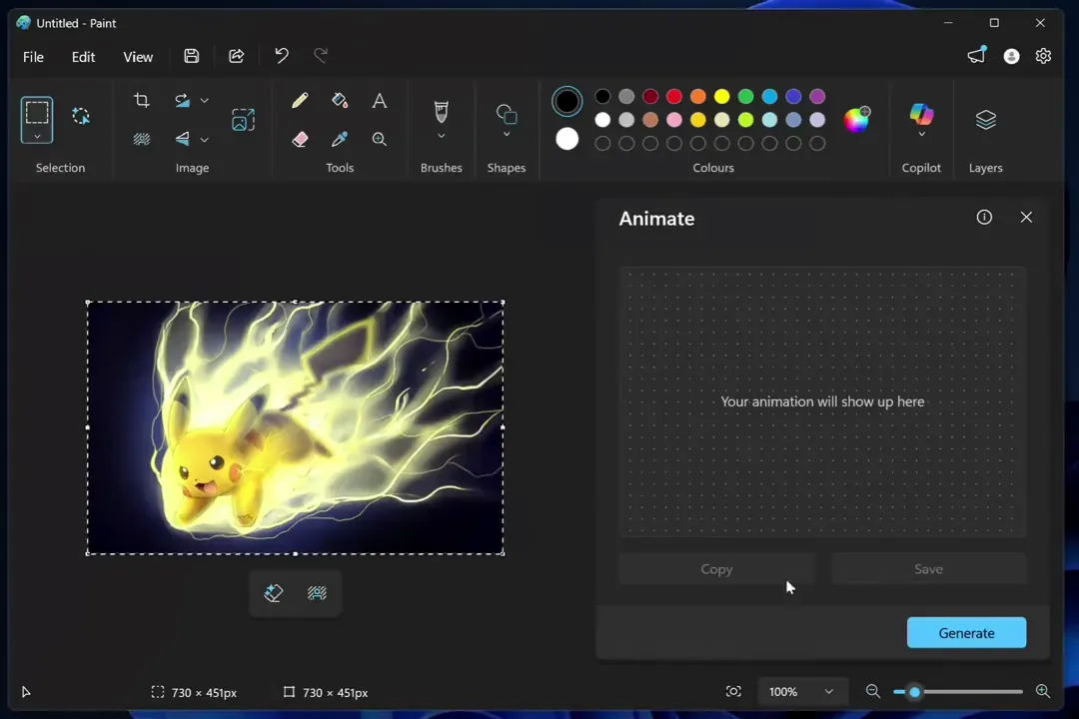Click the Generate button
Viewport: 1079px width, 719px height.
click(x=966, y=632)
